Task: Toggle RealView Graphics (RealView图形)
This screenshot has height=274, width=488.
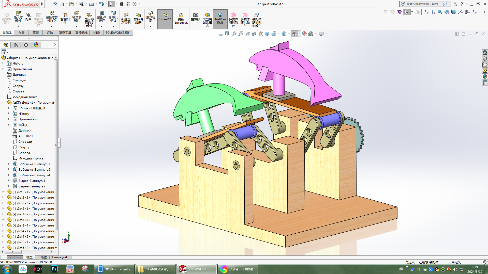Action: coord(220,19)
